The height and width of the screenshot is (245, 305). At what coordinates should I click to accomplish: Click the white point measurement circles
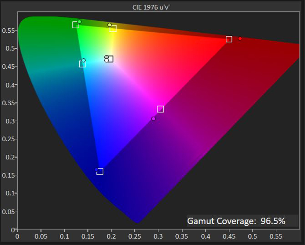click(106, 58)
